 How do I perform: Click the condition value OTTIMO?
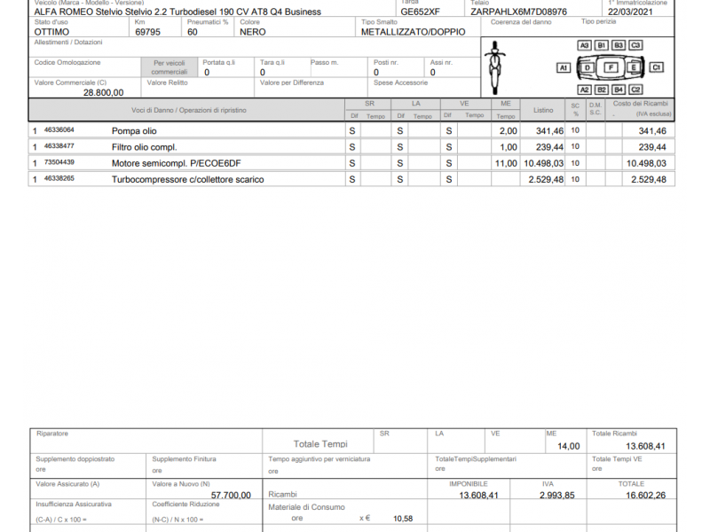coord(51,32)
